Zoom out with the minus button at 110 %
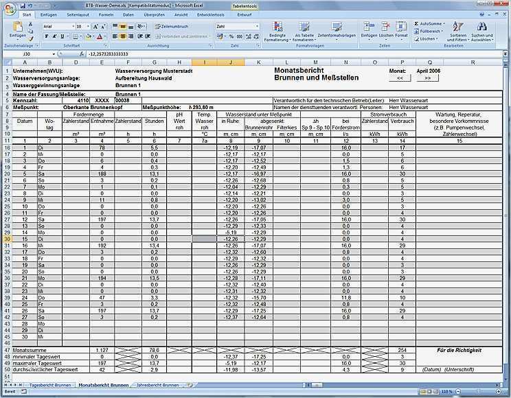Viewport: 511px width, 398px height. coord(458,392)
